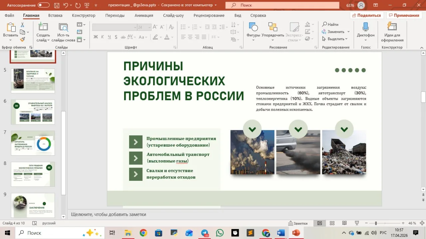Viewport: 426px width, 239px height.
Task: Open the Файл tab
Action: coord(9,15)
